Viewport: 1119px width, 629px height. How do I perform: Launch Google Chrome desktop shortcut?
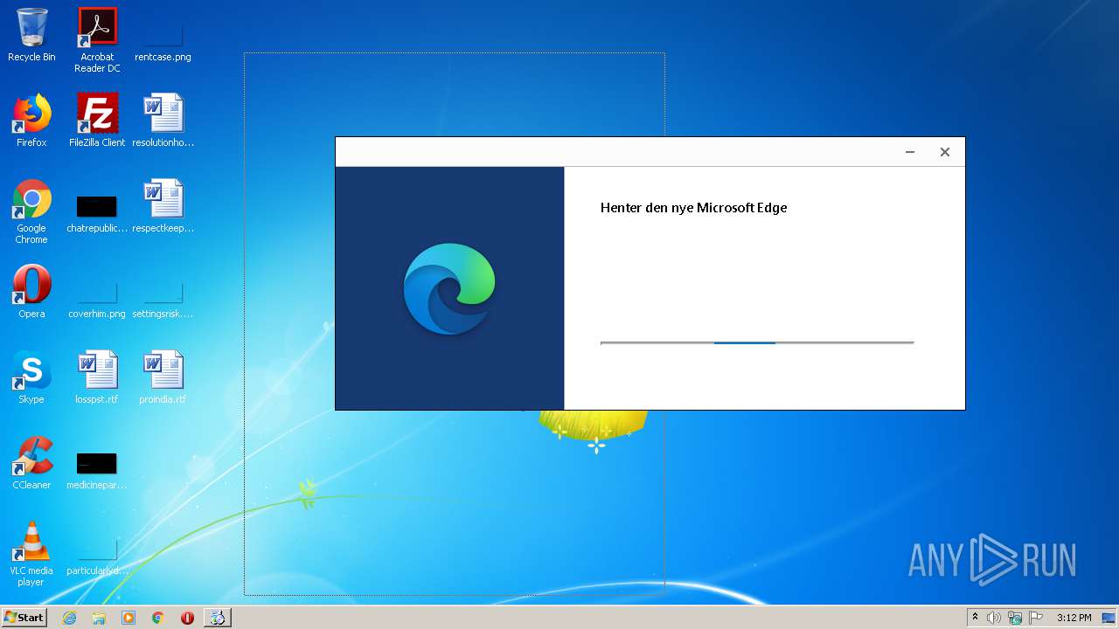[31, 211]
